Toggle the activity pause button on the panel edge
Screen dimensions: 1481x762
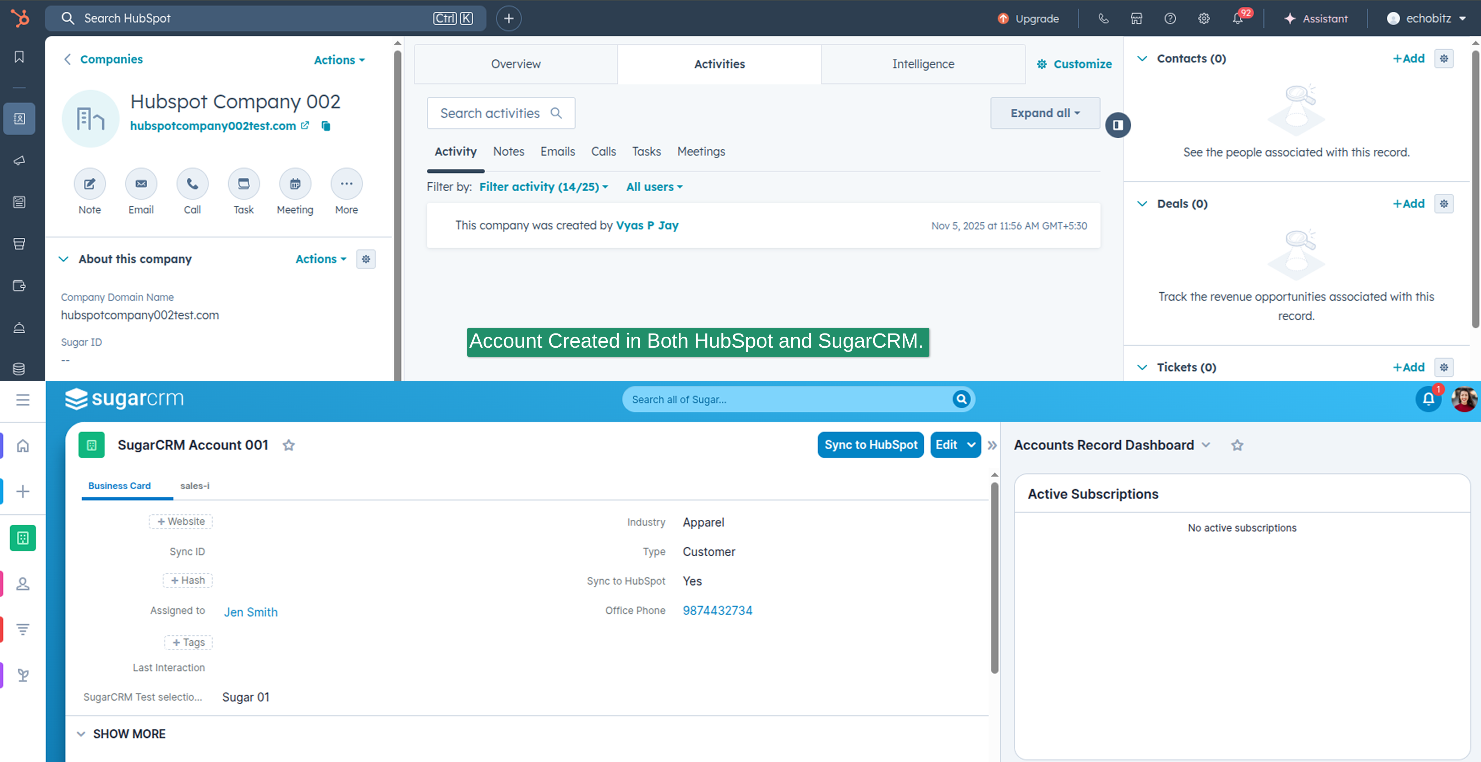pyautogui.click(x=1117, y=125)
